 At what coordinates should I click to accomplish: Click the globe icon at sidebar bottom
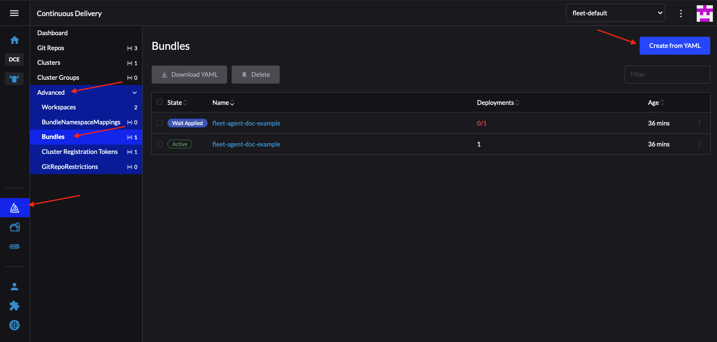[14, 325]
